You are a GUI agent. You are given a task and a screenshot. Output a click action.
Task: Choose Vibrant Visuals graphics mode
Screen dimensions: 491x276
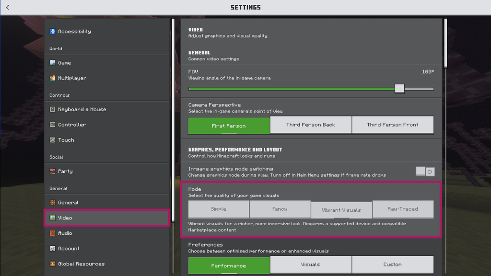coord(341,210)
